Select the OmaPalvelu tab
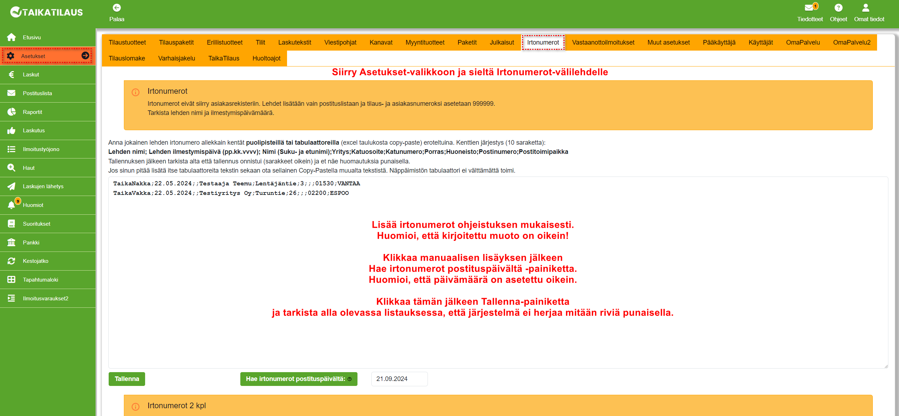 tap(803, 42)
